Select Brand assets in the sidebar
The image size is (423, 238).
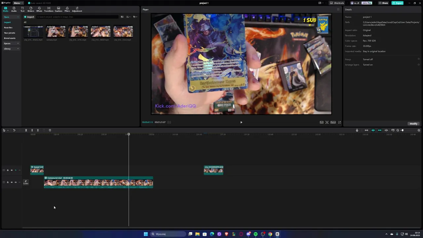point(10,38)
